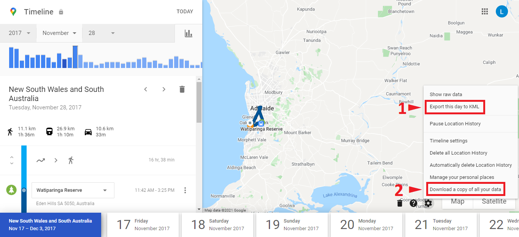The image size is (519, 237).
Task: Click settings gear icon on map
Action: 429,203
